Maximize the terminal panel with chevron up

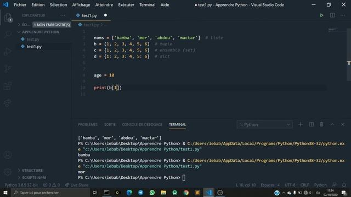[x=332, y=124]
